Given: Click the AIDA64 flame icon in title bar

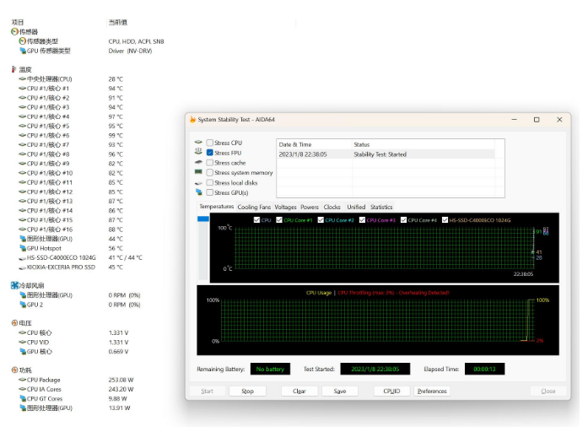Looking at the screenshot, I should point(193,120).
